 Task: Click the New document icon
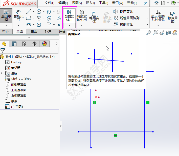tap(163, 3)
